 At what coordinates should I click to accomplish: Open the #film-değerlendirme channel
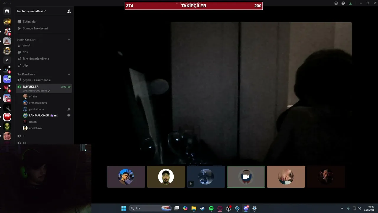pyautogui.click(x=44, y=59)
